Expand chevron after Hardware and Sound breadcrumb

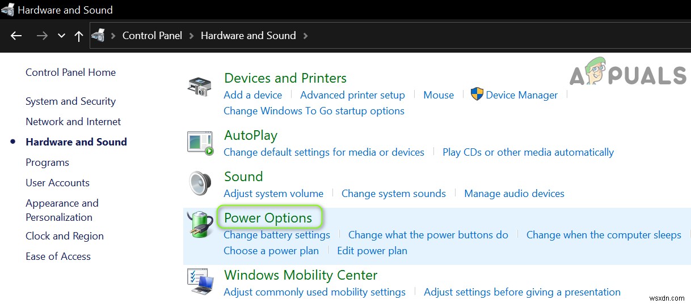pyautogui.click(x=306, y=36)
